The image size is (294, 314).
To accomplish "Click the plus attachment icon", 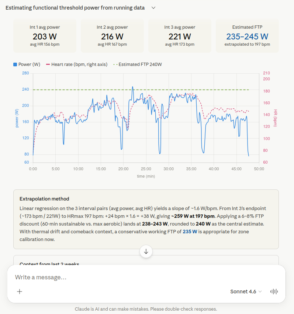I will pyautogui.click(x=20, y=292).
